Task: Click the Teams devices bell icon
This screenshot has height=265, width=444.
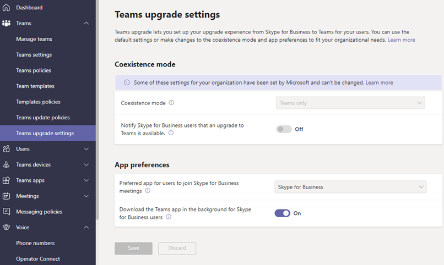Action: pos(6,165)
